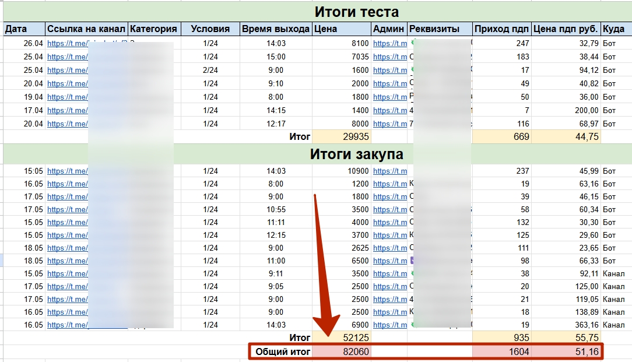
Task: Select the 'Итоги теста' title cell
Action: (x=318, y=12)
